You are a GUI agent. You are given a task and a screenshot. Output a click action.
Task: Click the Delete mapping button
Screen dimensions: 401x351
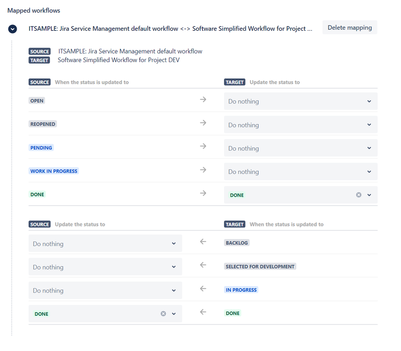click(x=349, y=27)
